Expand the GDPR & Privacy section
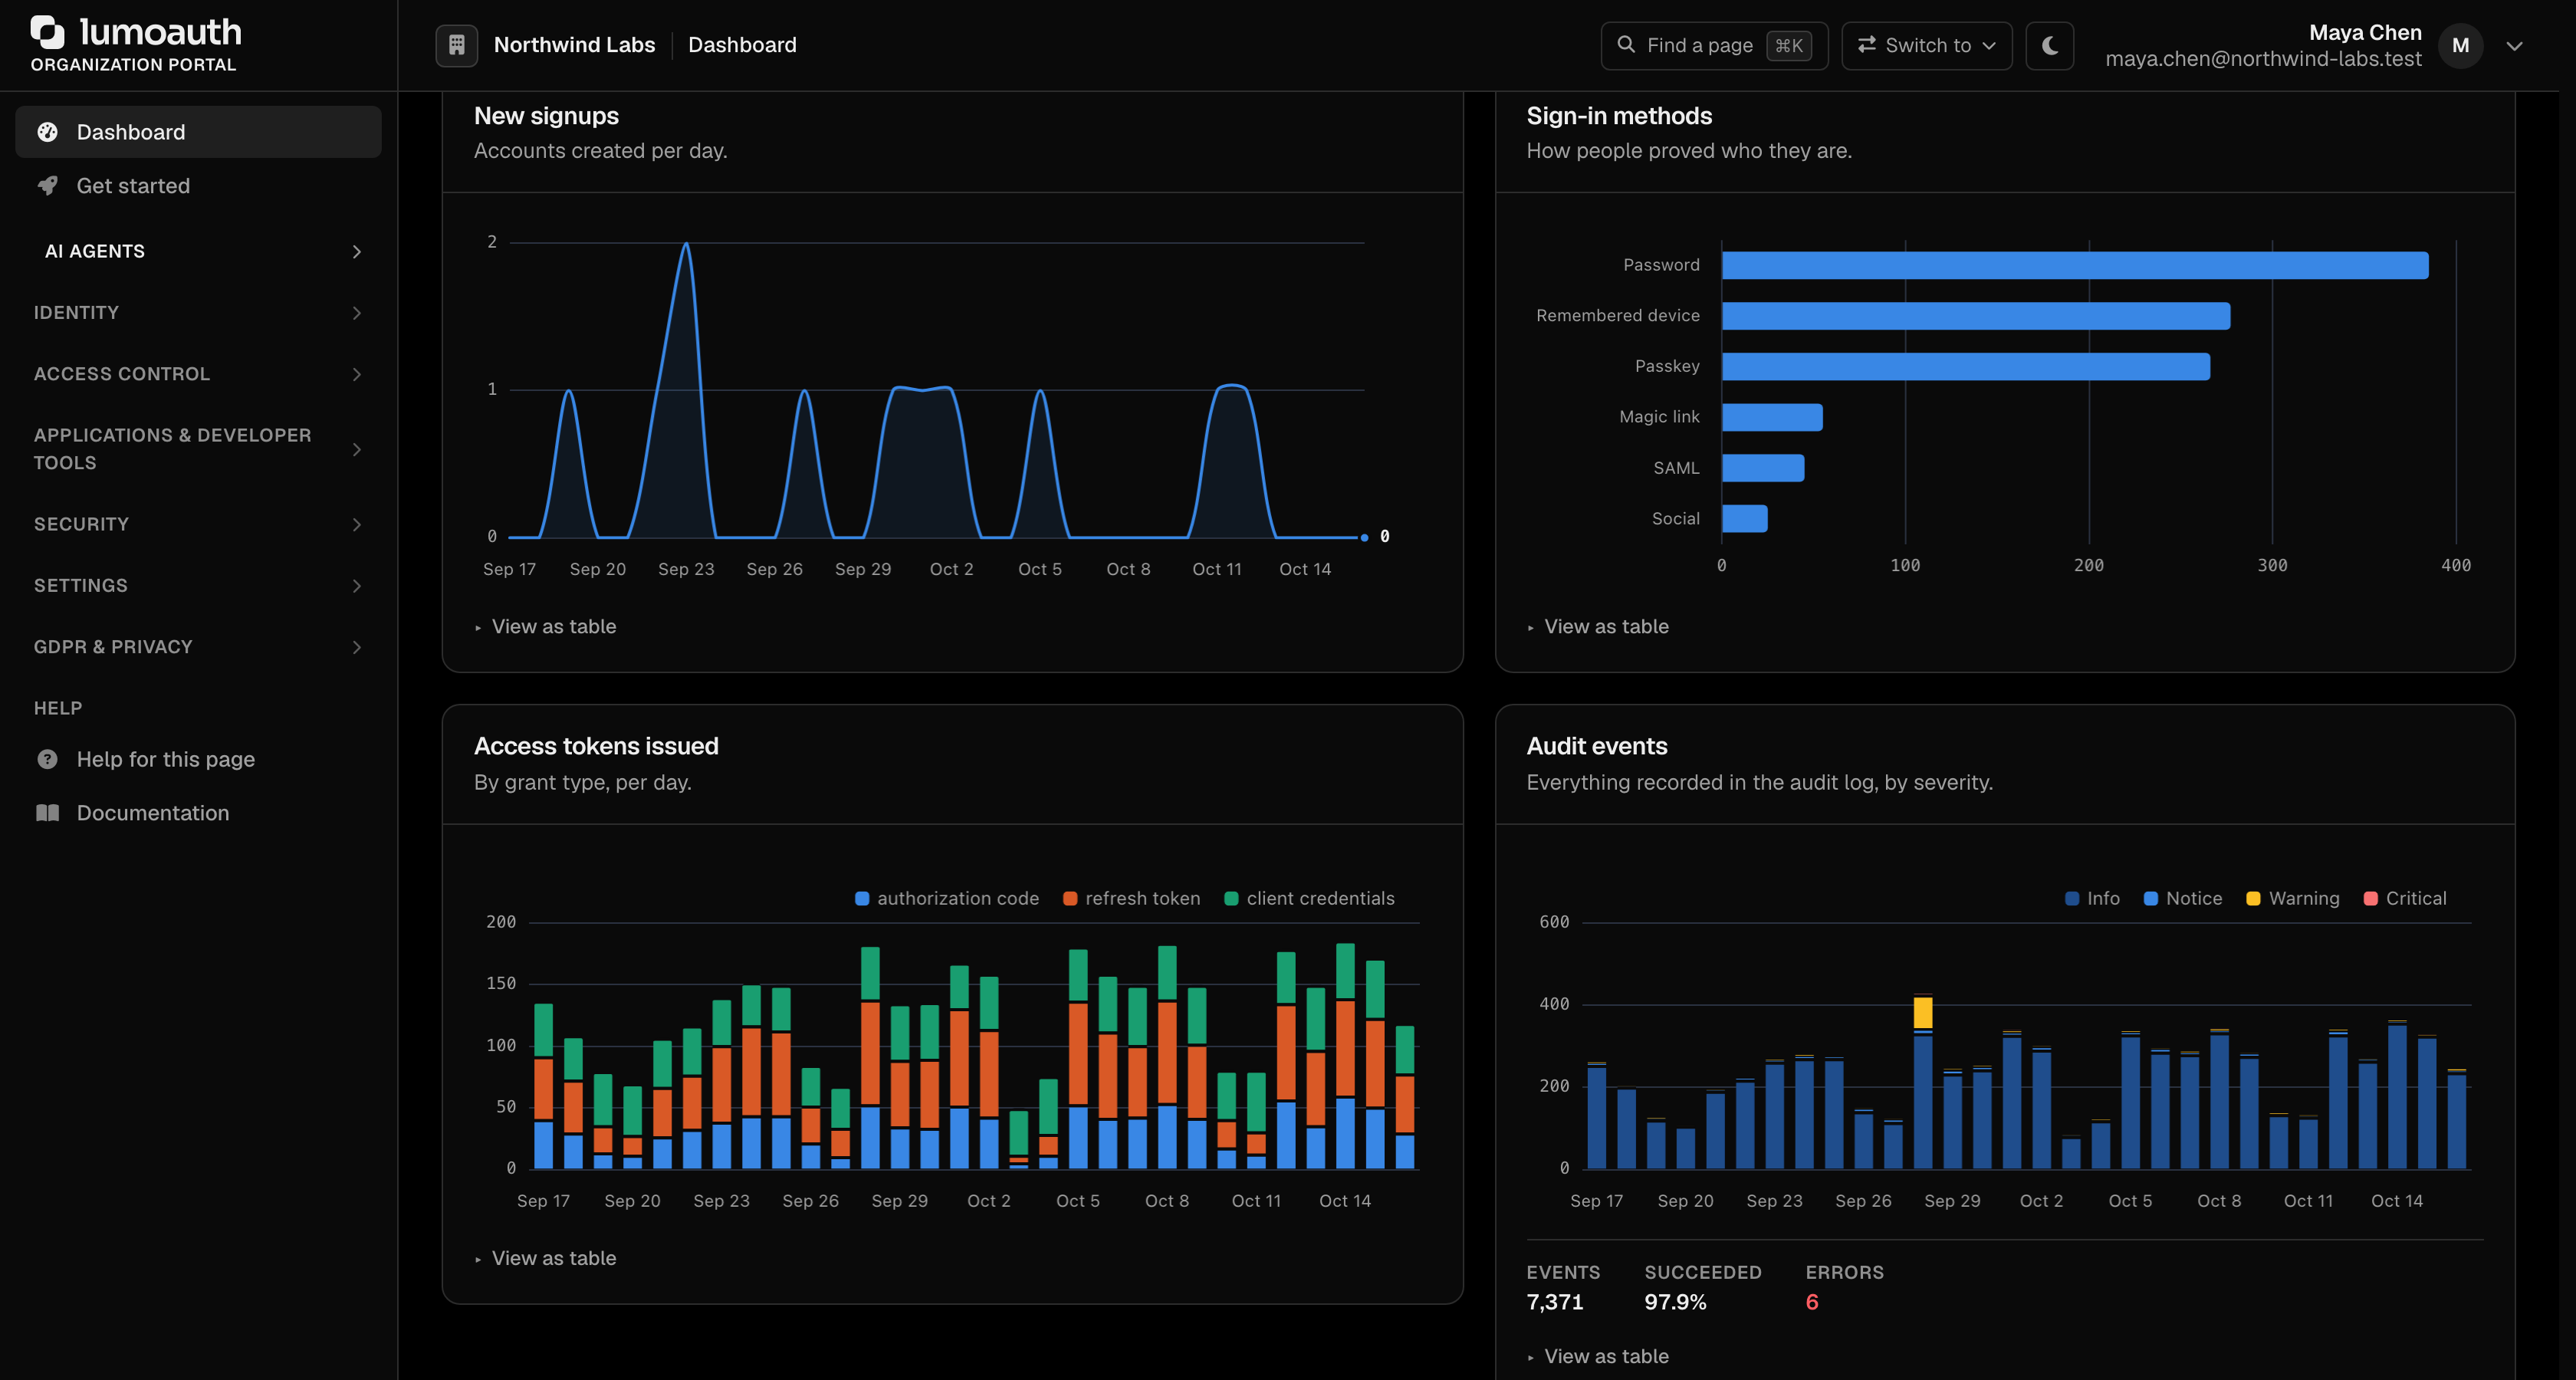Viewport: 2576px width, 1380px height. 198,647
